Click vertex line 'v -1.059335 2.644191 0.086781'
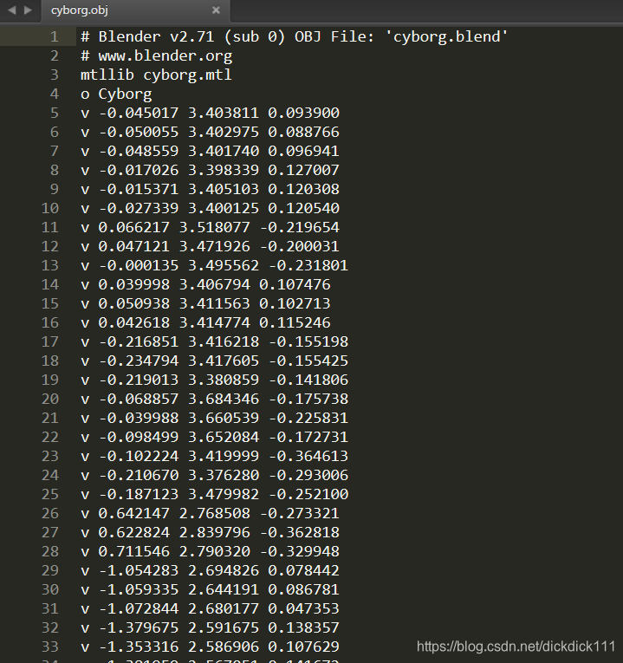The image size is (623, 663). [x=210, y=589]
